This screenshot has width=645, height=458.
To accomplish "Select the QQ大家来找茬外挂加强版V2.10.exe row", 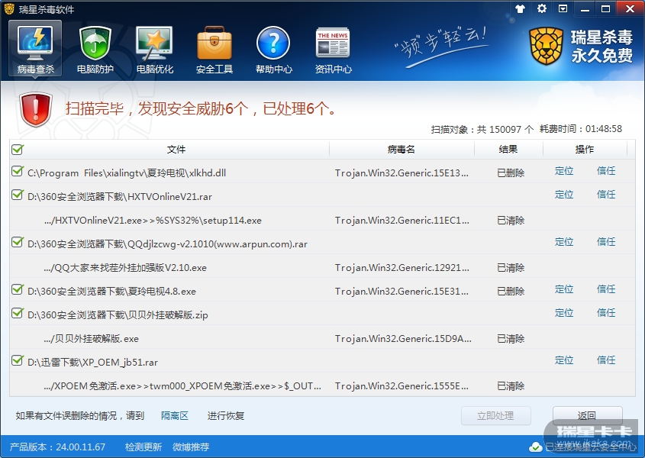I will [x=322, y=267].
